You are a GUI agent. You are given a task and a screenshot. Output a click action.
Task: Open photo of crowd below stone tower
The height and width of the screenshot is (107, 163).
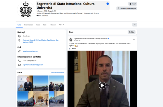point(57,99)
